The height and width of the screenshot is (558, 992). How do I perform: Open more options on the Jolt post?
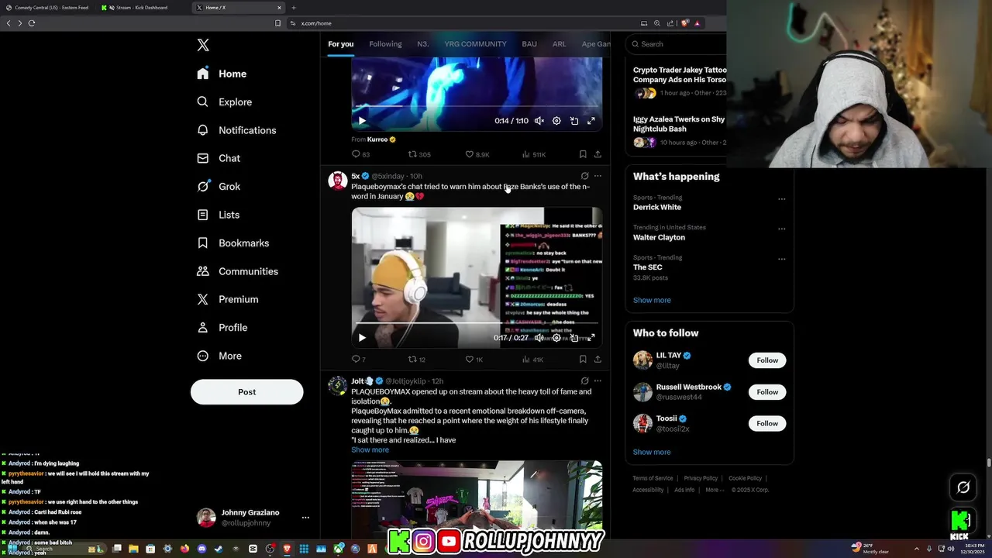click(598, 381)
